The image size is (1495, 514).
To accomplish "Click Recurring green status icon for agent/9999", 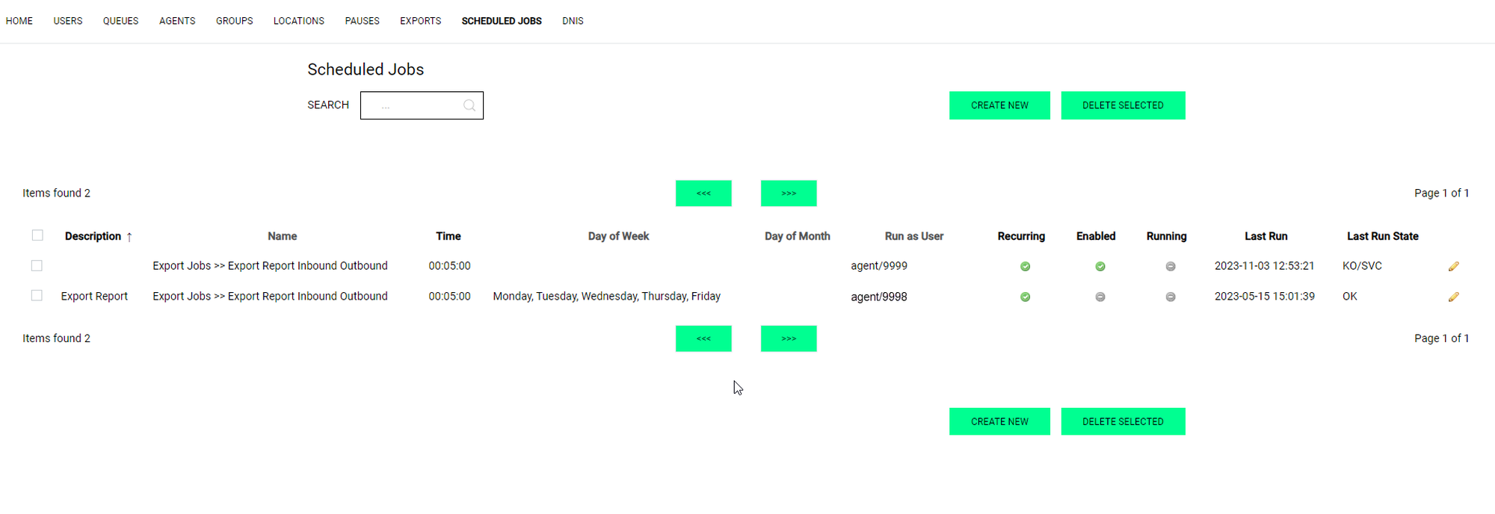I will (1025, 267).
